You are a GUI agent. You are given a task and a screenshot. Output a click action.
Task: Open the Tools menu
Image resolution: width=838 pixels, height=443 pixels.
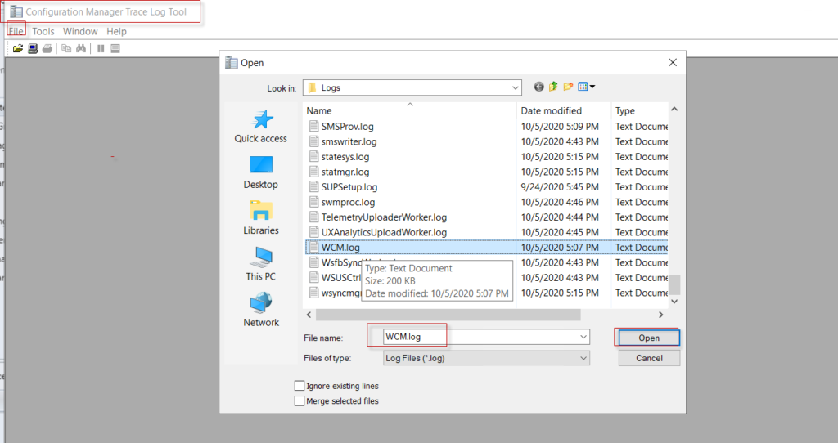(43, 31)
